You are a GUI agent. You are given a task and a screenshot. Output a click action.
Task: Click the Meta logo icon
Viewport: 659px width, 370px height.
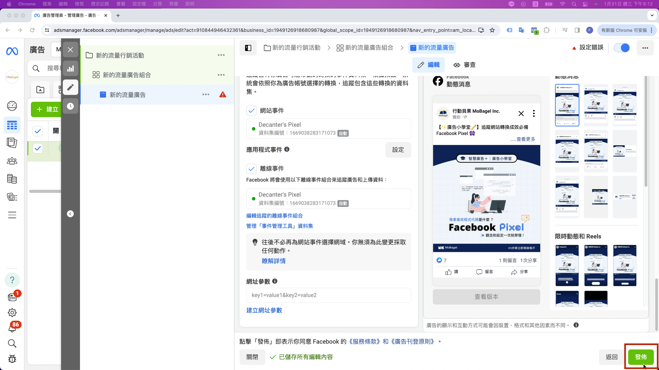12,51
